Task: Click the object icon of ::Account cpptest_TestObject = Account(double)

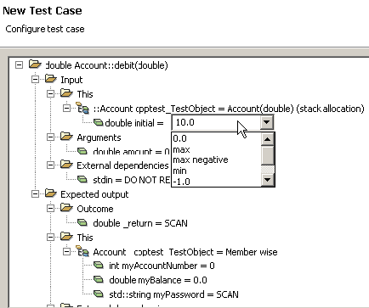Action: pyautogui.click(x=82, y=108)
